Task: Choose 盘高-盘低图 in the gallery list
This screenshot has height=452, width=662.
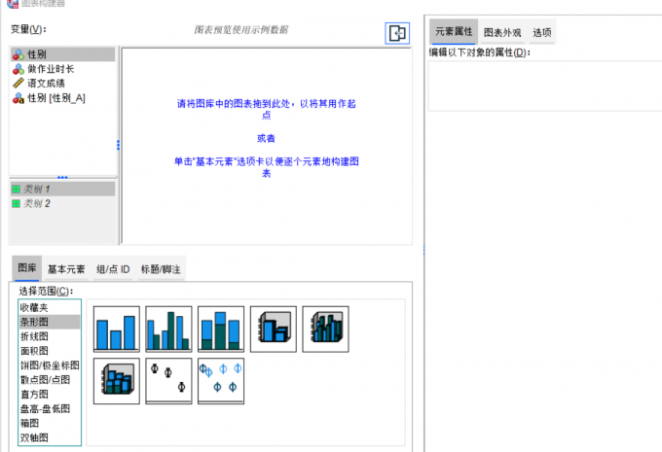Action: [x=50, y=408]
